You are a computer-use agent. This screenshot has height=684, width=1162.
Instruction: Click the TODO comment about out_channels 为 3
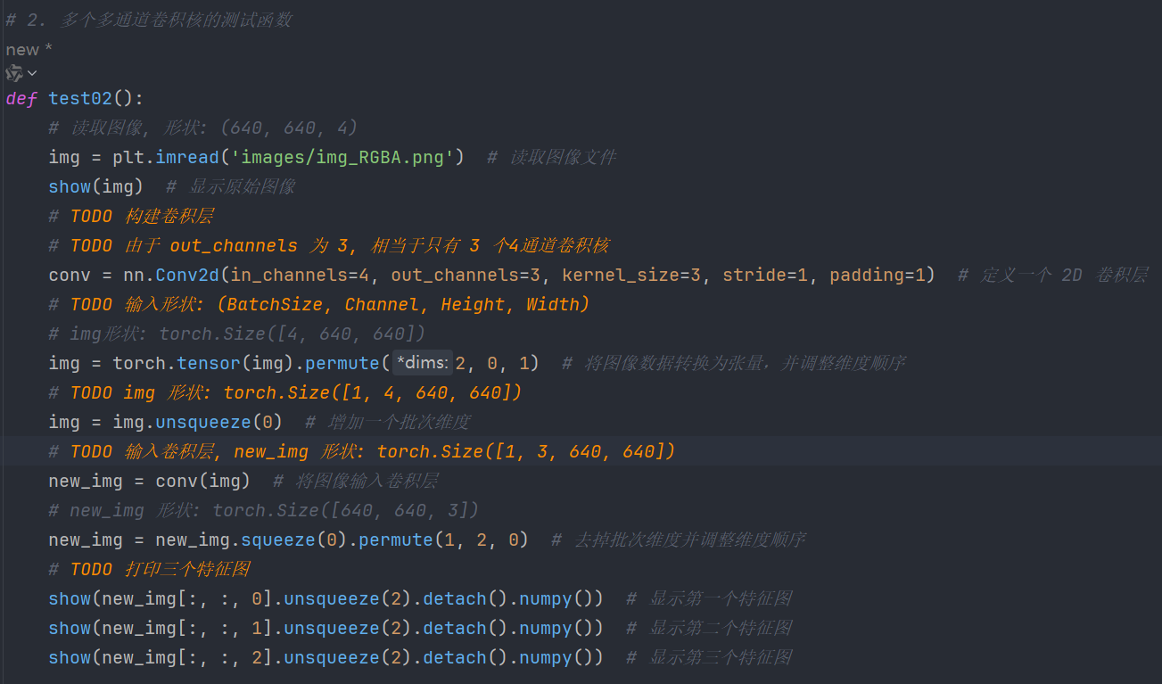329,245
